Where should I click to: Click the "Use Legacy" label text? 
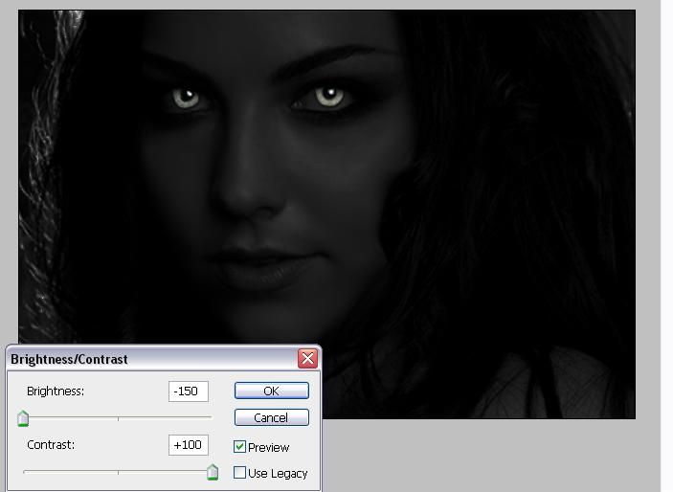tap(278, 473)
